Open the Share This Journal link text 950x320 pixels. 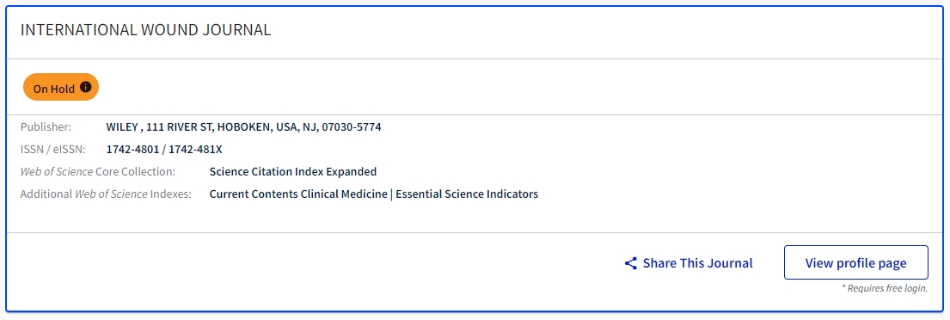click(697, 263)
